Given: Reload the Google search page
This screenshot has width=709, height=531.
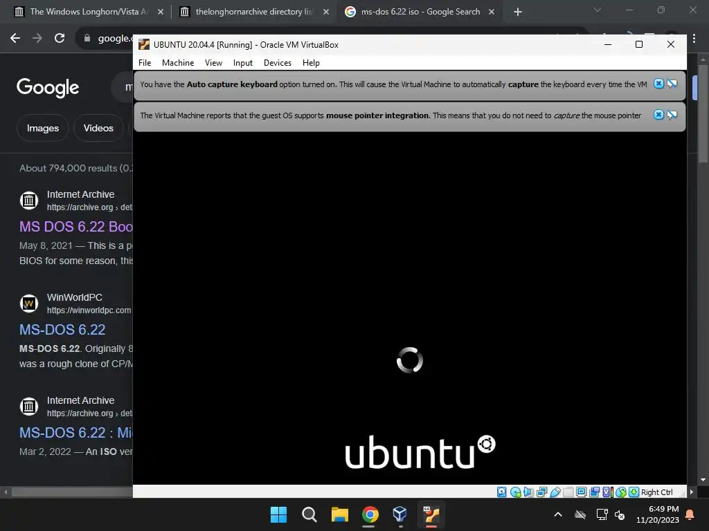Looking at the screenshot, I should point(60,38).
